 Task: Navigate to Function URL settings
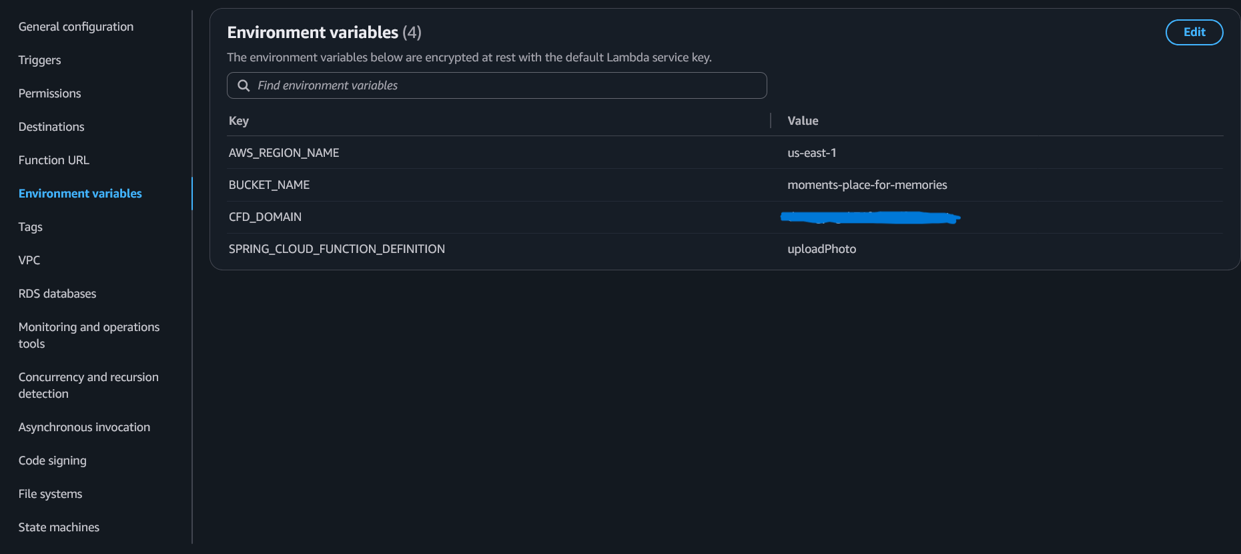[54, 160]
